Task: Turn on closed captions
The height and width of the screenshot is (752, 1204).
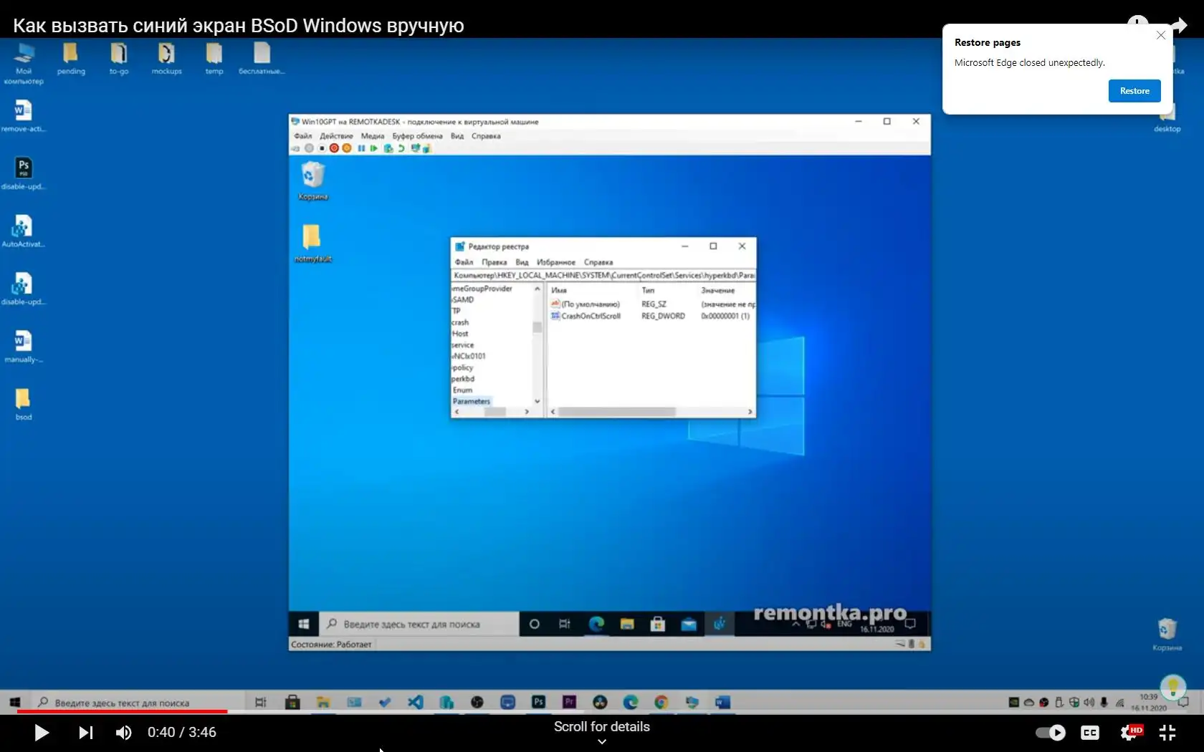Action: (1090, 733)
